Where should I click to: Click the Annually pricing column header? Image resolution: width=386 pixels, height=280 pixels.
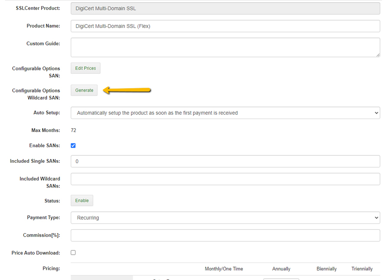click(x=281, y=269)
